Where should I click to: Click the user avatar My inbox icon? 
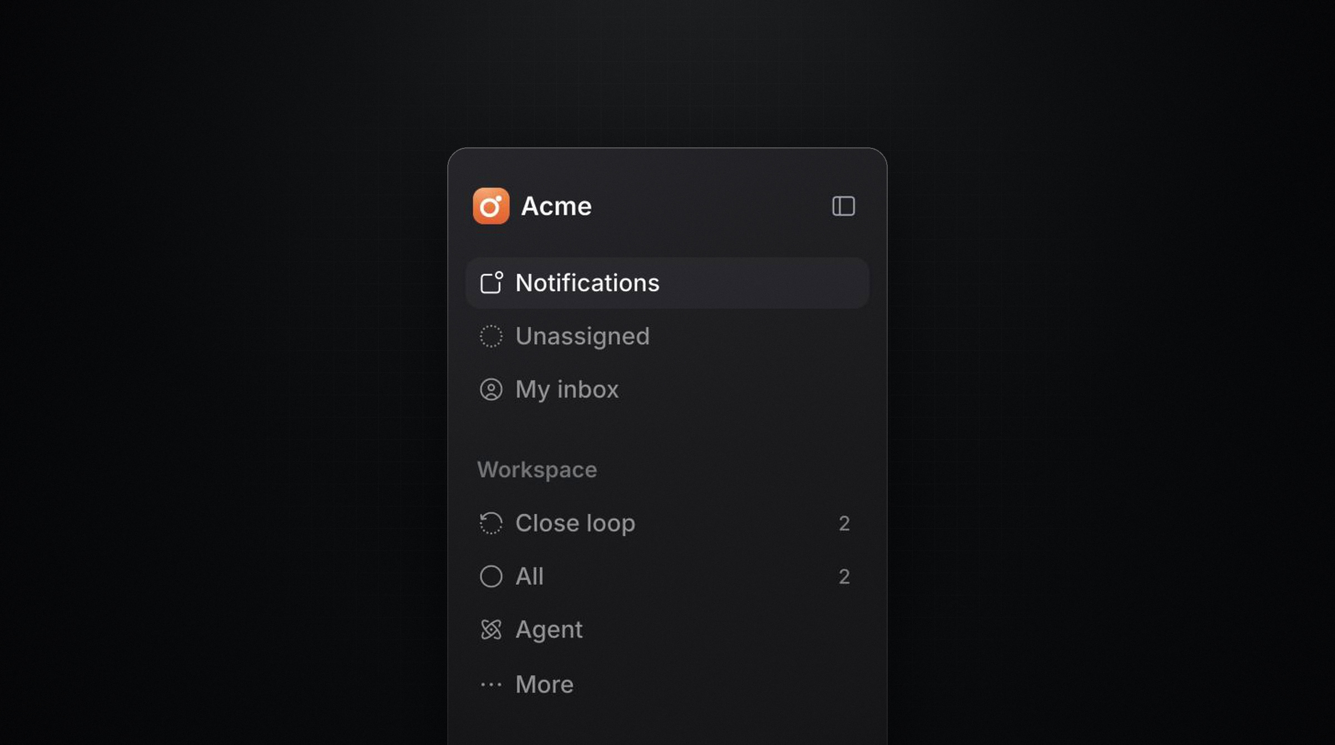[491, 390]
